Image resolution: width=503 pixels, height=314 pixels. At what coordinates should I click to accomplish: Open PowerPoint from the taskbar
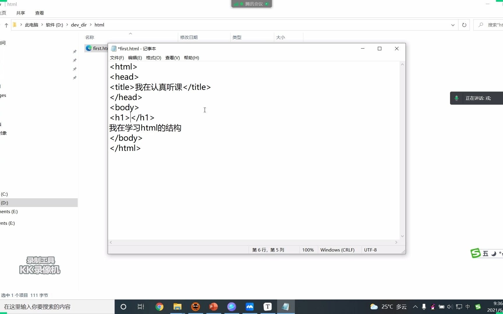coord(213,307)
